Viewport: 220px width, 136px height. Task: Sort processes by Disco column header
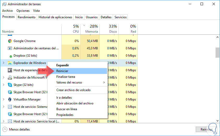coord(109,29)
